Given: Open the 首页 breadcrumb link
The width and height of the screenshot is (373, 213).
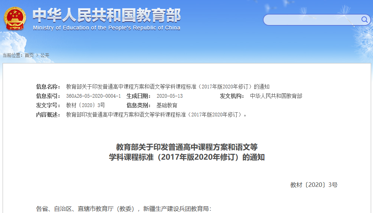Looking at the screenshot, I should 29,55.
